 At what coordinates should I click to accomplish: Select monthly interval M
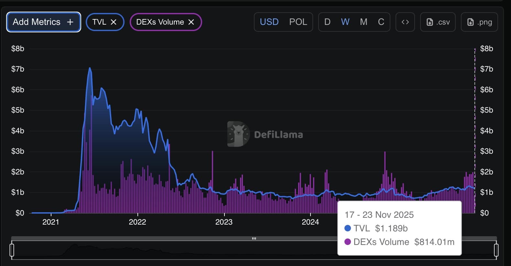coord(364,22)
